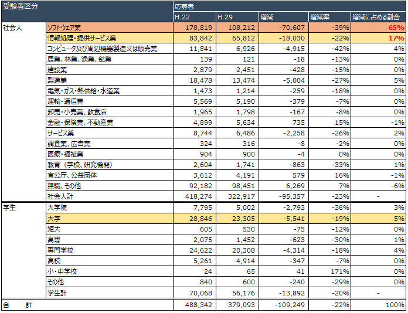Click the value 70,068
Viewport: 408px width, 313px height.
click(x=200, y=293)
